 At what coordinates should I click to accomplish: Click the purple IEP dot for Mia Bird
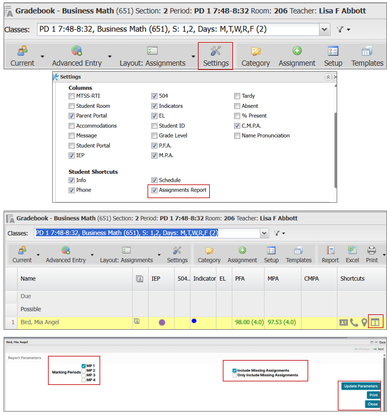tap(162, 322)
